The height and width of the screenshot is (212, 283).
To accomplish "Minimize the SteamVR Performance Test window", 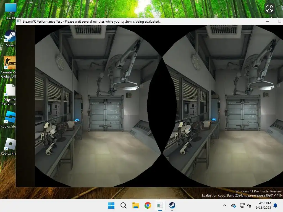I will (267, 21).
